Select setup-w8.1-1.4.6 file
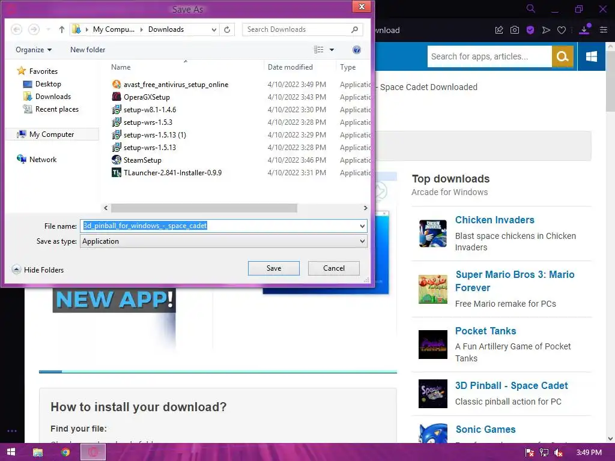 point(150,109)
